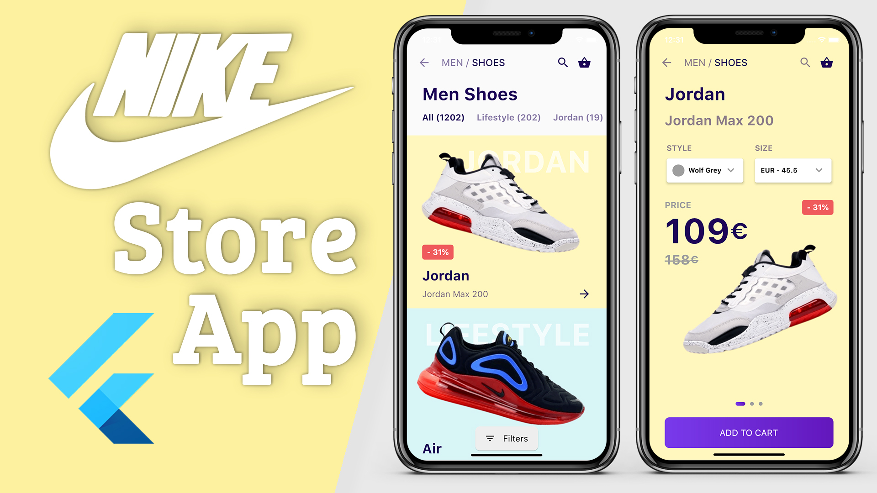Click the back arrow icon on left screen
This screenshot has width=877, height=493.
(426, 63)
